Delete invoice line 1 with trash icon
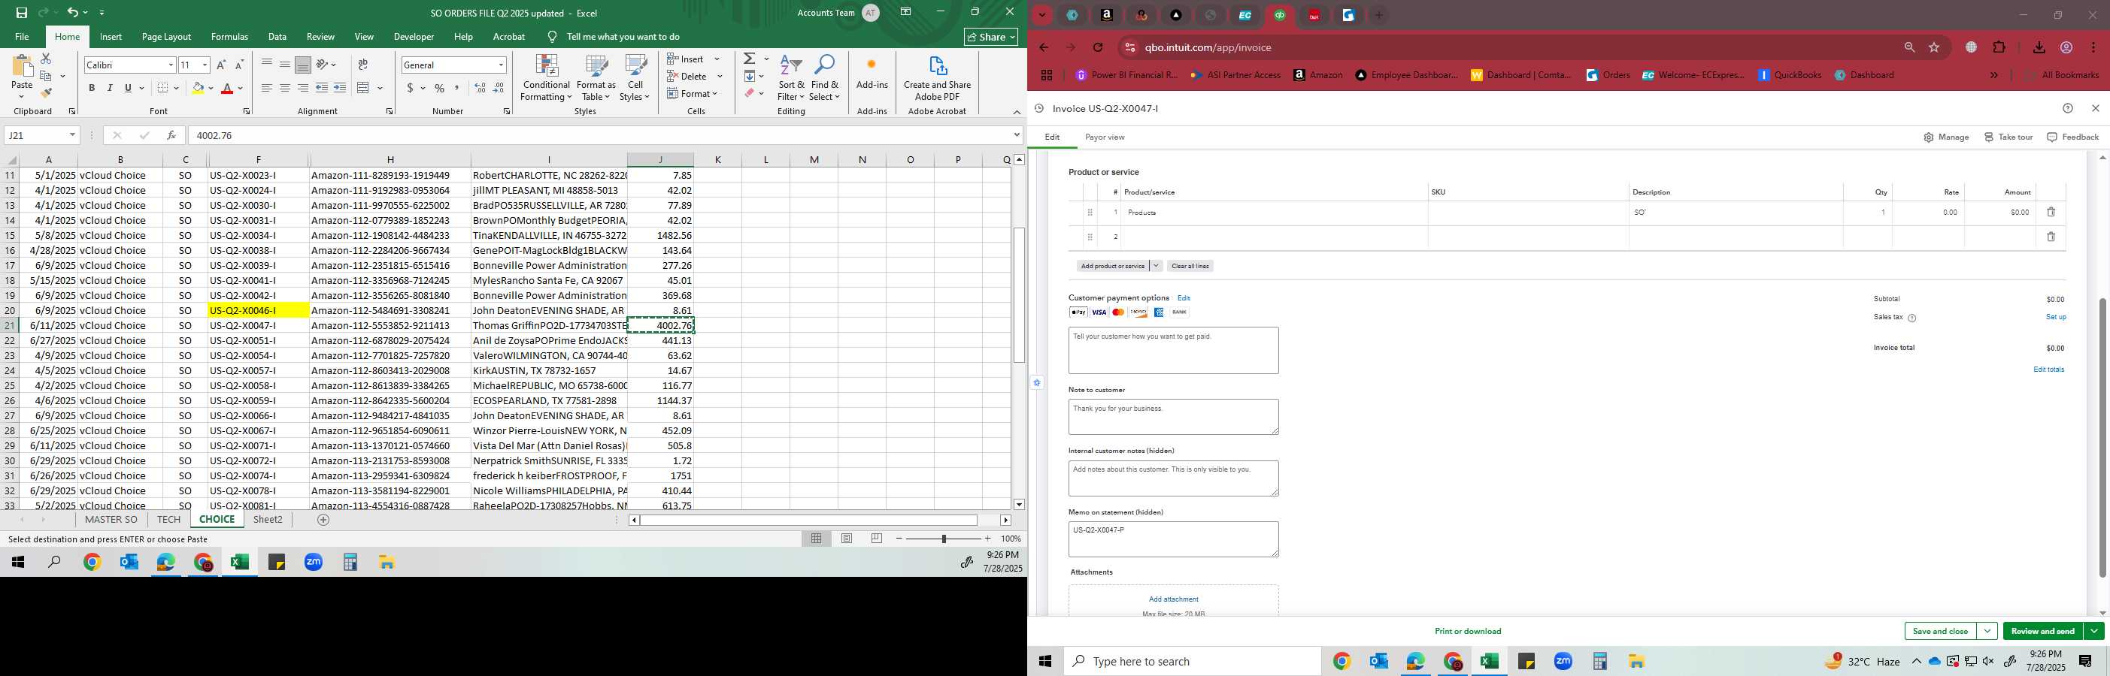Image resolution: width=2110 pixels, height=676 pixels. click(x=2051, y=212)
